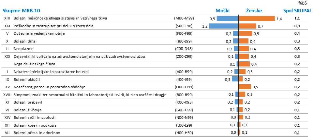Click the blue bar for injuries (S00-T98)
The height and width of the screenshot is (137, 314).
click(224, 26)
